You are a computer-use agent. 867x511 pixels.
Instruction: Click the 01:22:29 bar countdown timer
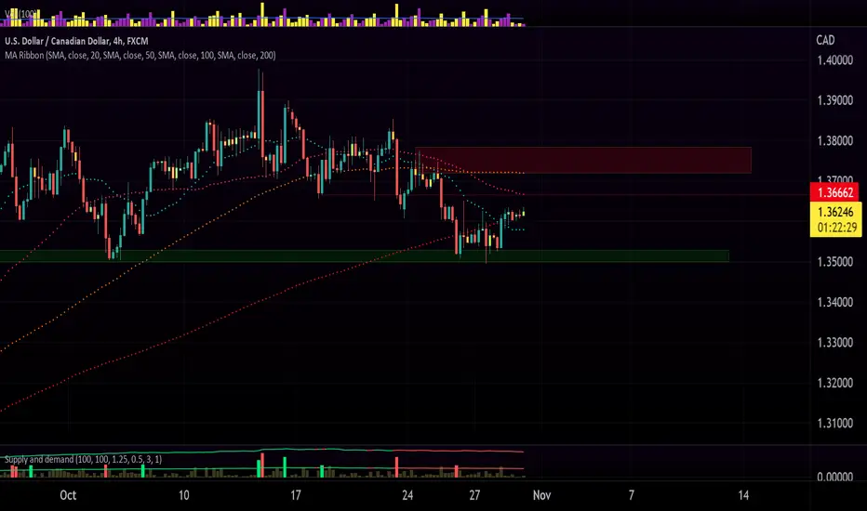(x=835, y=228)
